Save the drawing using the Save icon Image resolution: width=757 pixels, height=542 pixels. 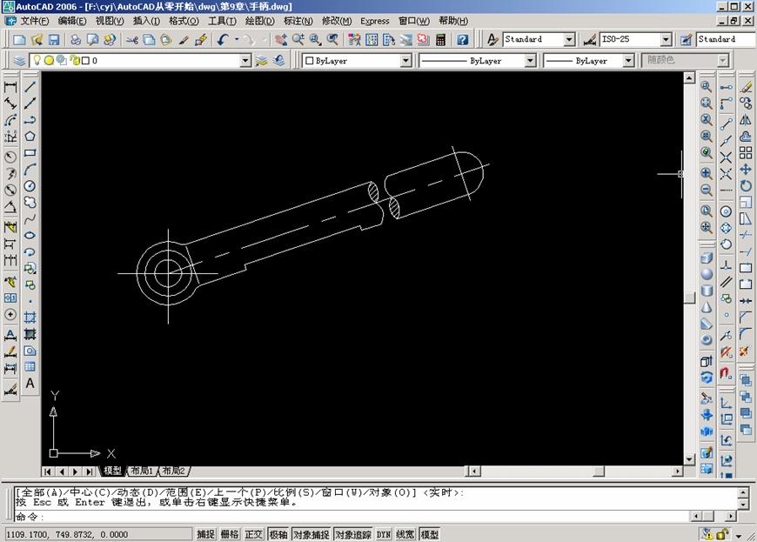pos(55,39)
